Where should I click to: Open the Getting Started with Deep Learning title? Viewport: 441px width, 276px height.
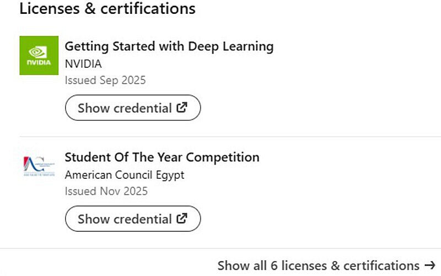point(169,46)
